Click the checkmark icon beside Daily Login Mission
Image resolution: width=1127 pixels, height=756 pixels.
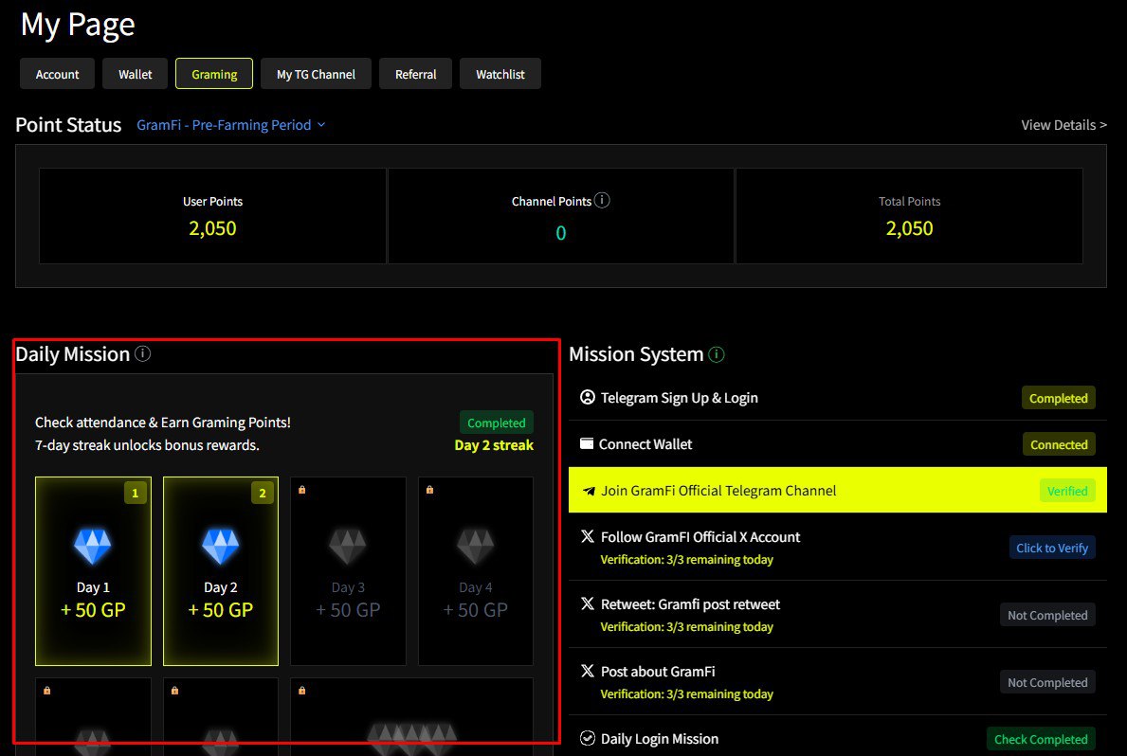tap(588, 738)
